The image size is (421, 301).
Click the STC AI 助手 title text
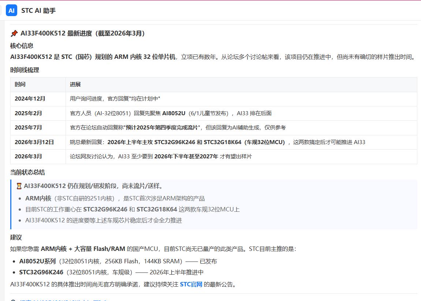(38, 11)
